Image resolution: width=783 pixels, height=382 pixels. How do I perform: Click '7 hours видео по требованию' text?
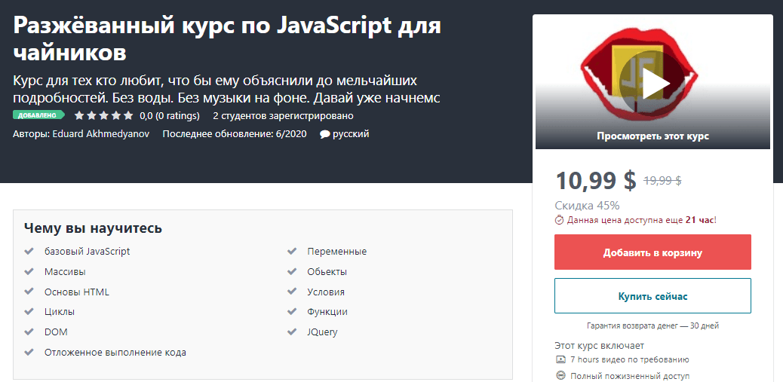coord(630,359)
